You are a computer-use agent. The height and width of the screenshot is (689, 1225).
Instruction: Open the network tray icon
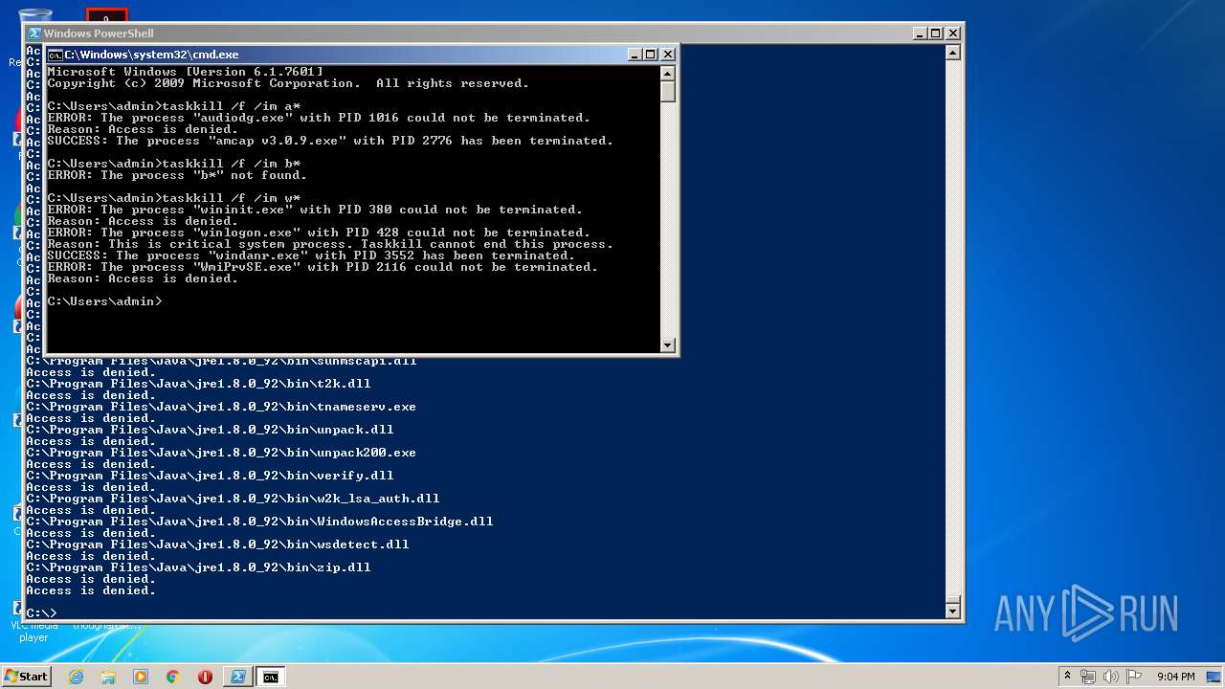click(x=1088, y=677)
